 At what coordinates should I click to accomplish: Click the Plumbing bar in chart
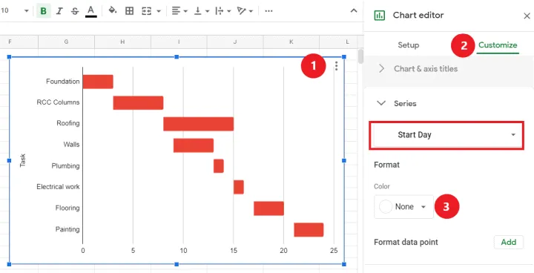point(219,166)
